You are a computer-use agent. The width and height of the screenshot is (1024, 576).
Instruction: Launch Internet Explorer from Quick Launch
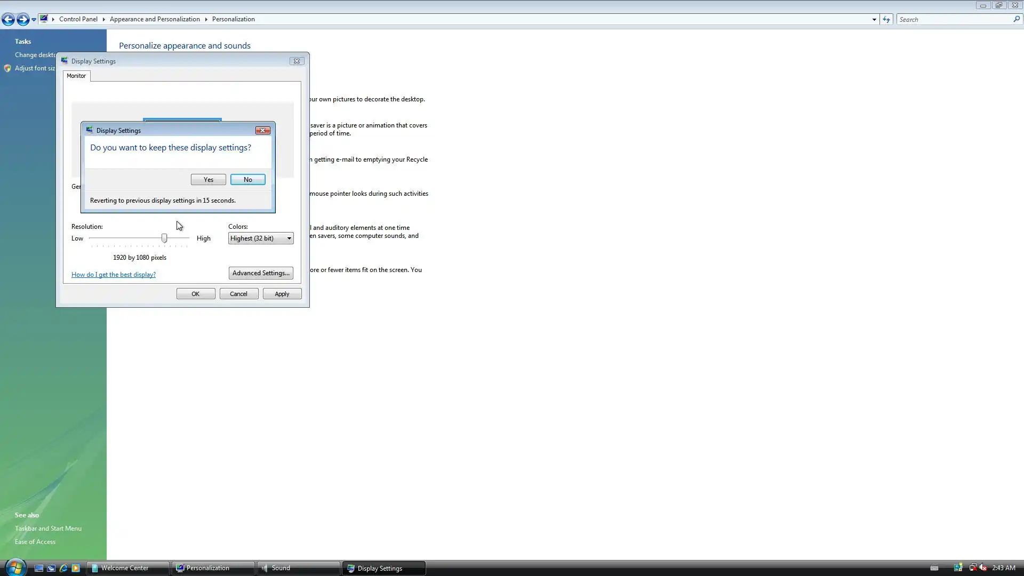pos(63,568)
